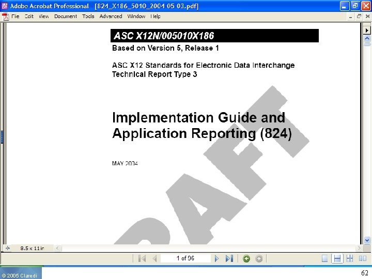Image resolution: width=372 pixels, height=279 pixels.
Task: Click the View menu item
Action: tap(43, 17)
